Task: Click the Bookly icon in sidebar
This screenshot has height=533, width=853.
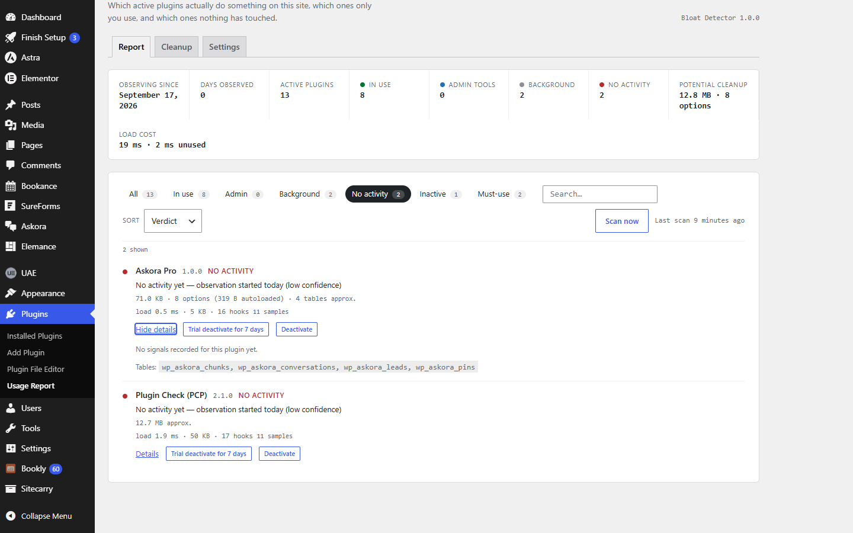Action: coord(11,468)
